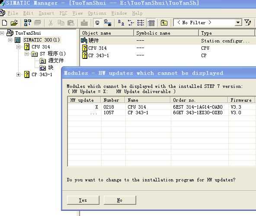Click the Firmware column header

click(x=241, y=100)
